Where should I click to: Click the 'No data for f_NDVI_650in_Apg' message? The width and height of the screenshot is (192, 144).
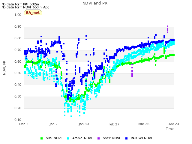coord(25,7)
